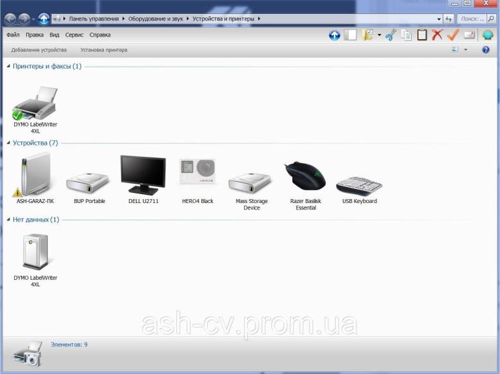Image resolution: width=500 pixels, height=374 pixels.
Task: Click Установка принтера button
Action: 104,50
